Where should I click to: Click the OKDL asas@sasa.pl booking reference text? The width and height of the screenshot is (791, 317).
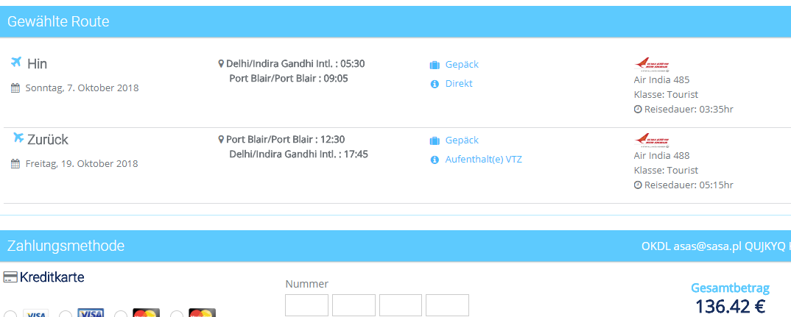pos(717,246)
